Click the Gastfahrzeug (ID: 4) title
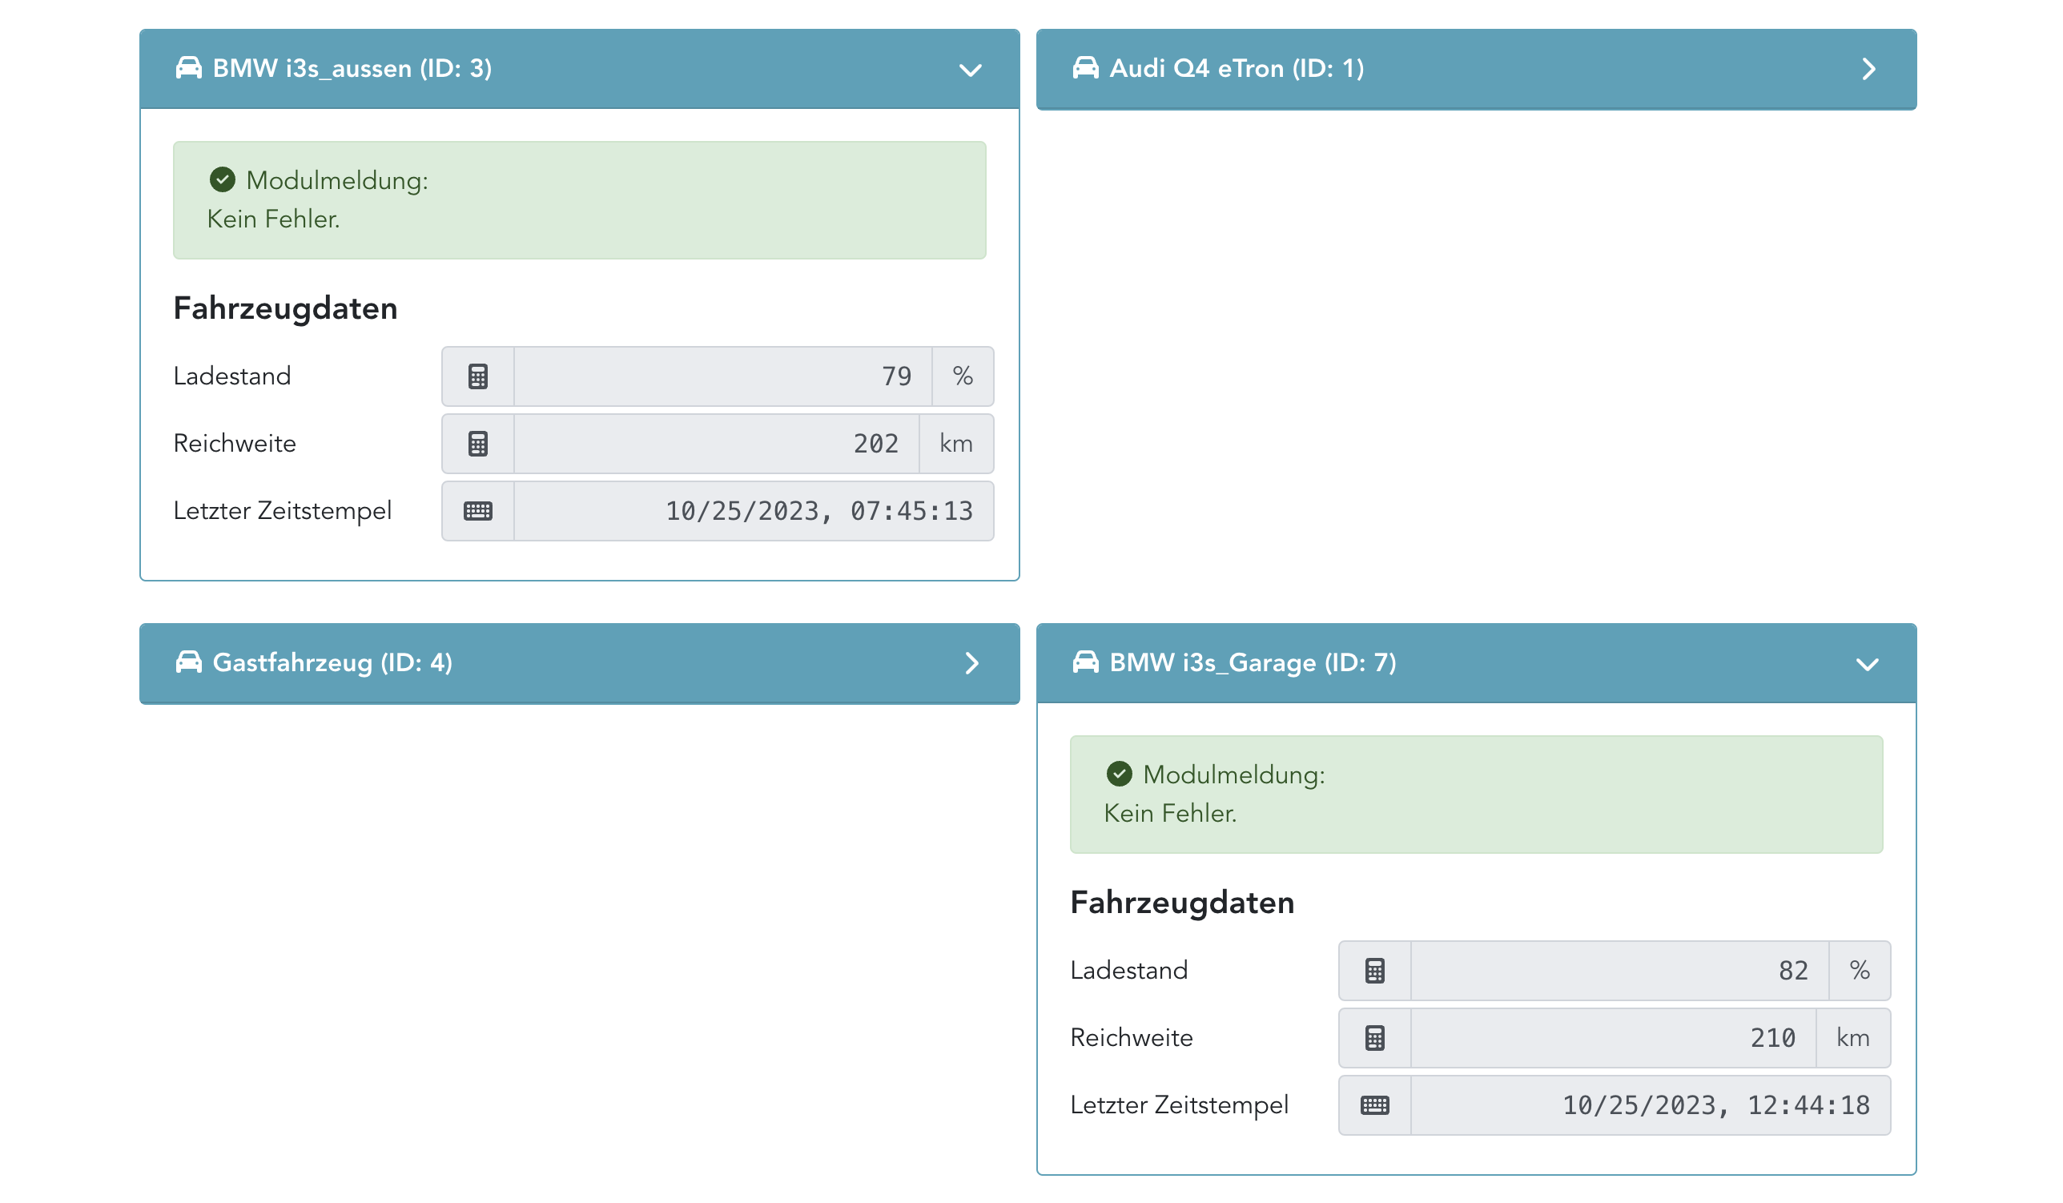2063x1203 pixels. 332,662
